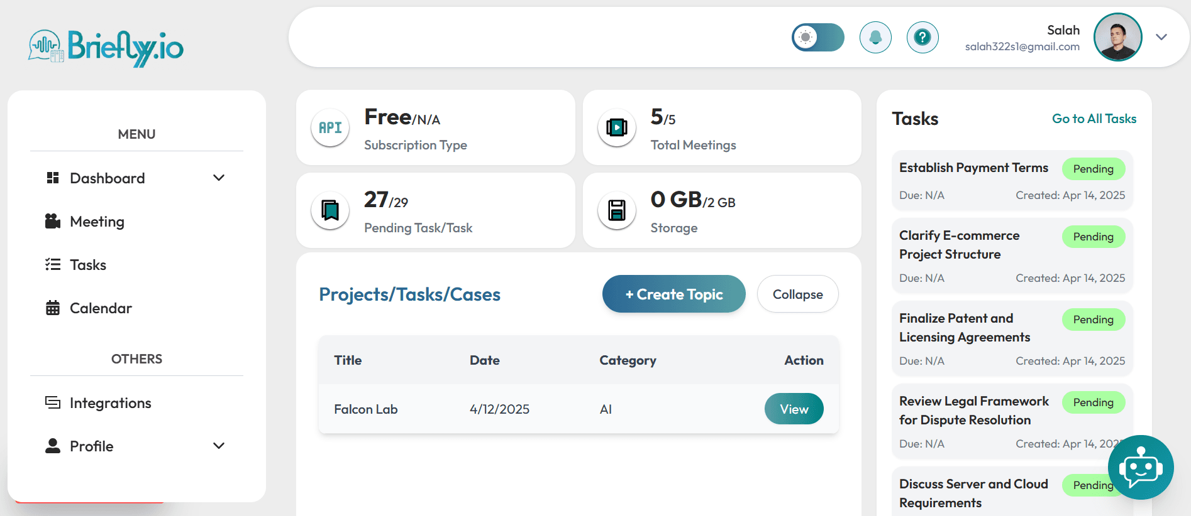Go to Meeting in the sidebar
1191x516 pixels.
pos(97,222)
